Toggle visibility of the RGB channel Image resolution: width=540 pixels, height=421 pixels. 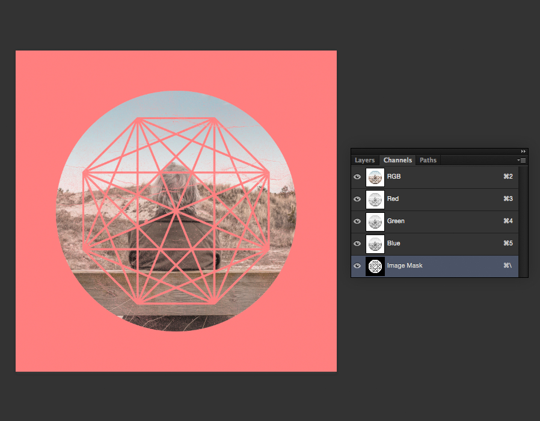tap(357, 177)
